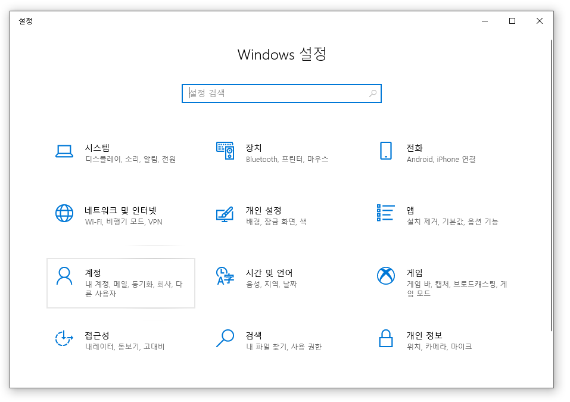Select the 개인 설정 title
This screenshot has width=570, height=402.
click(263, 210)
